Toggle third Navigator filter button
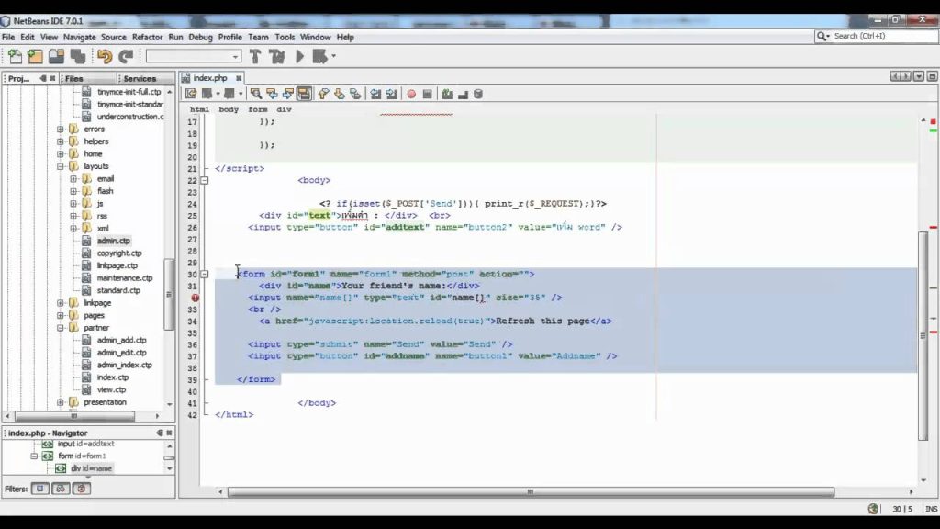Viewport: 940px width, 529px height. tap(81, 489)
